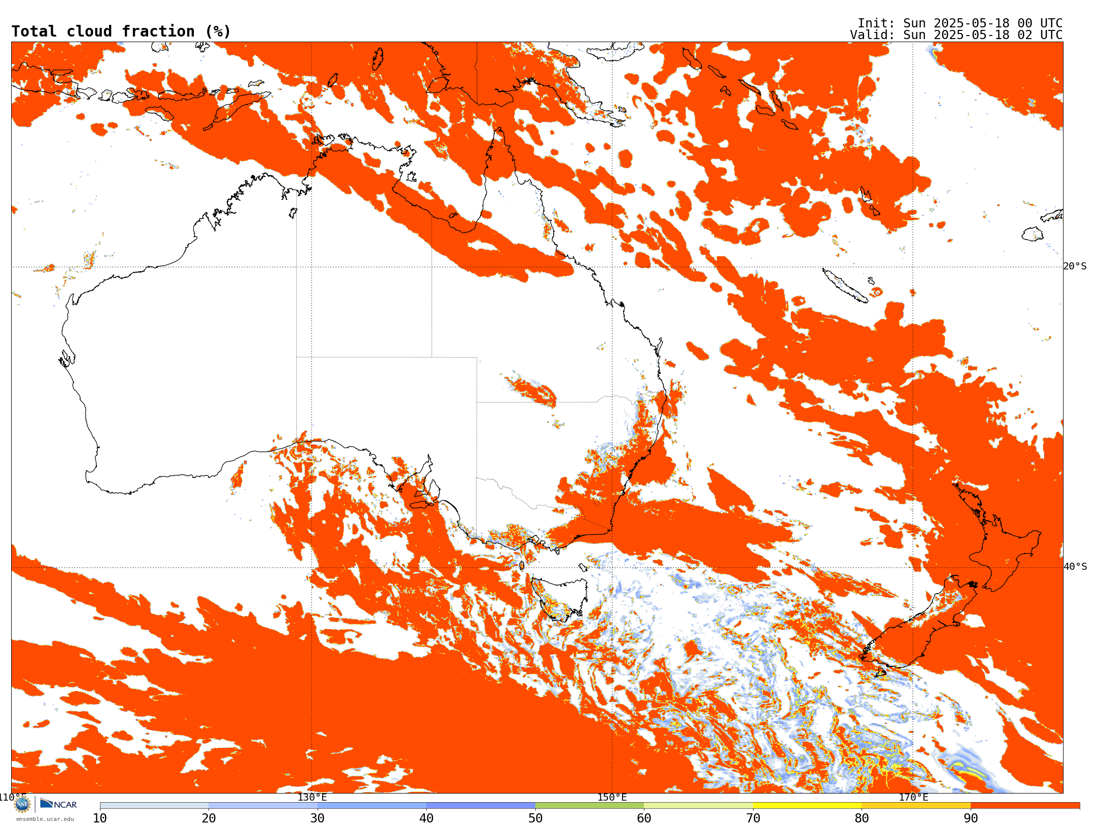This screenshot has height=825, width=1096.
Task: Click the colorbar label 30
Action: point(318,818)
